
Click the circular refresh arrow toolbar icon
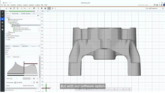pos(53,8)
